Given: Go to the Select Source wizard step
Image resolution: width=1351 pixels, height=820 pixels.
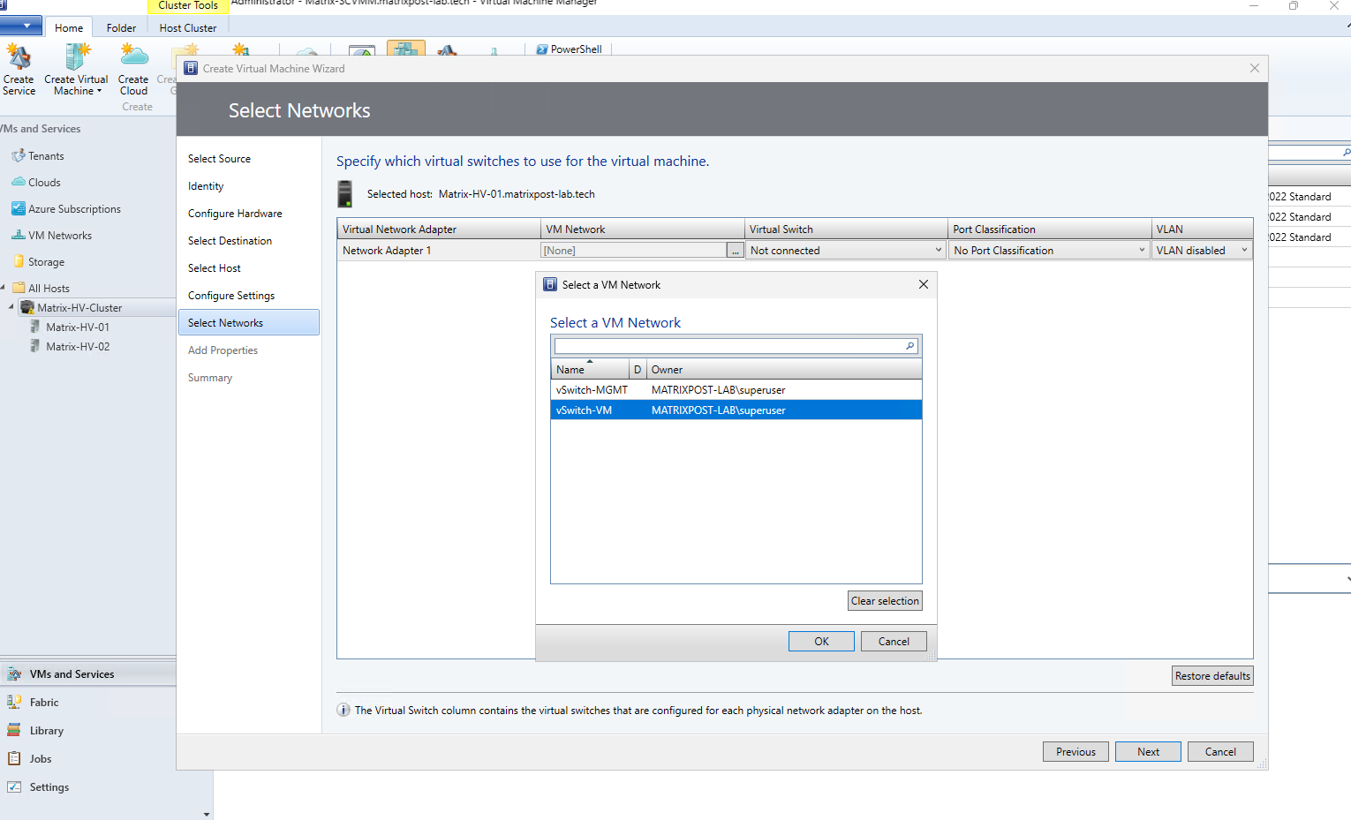Looking at the screenshot, I should point(219,159).
